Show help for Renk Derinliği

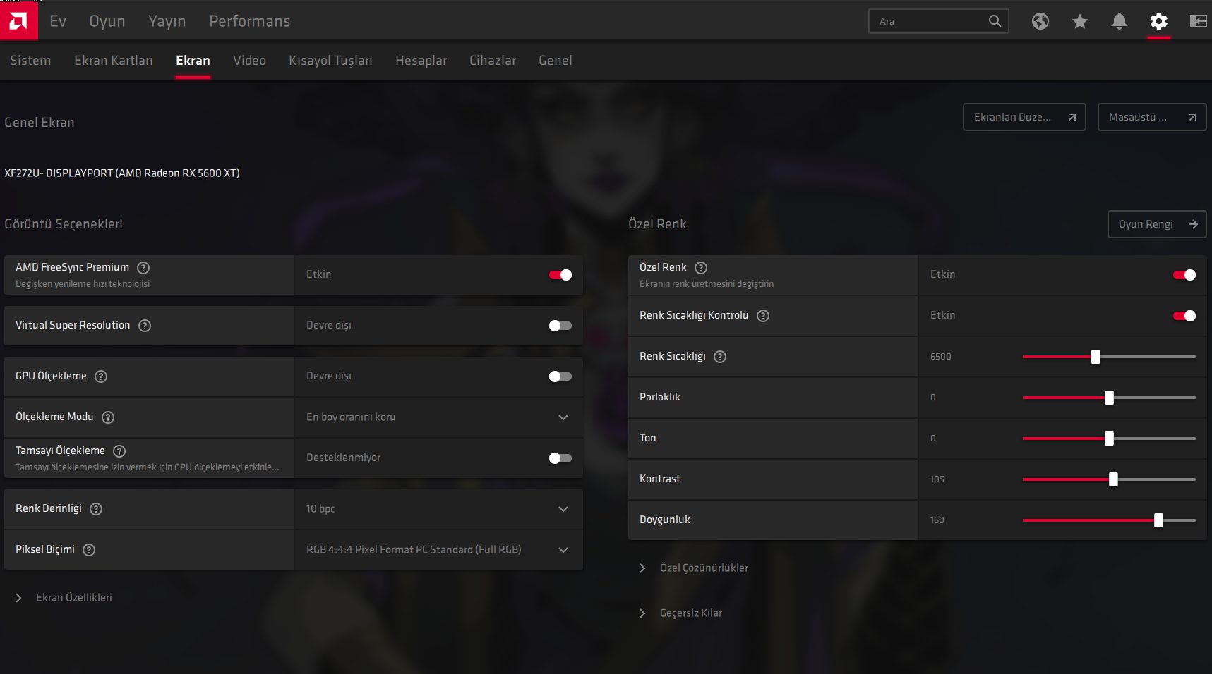coord(96,509)
